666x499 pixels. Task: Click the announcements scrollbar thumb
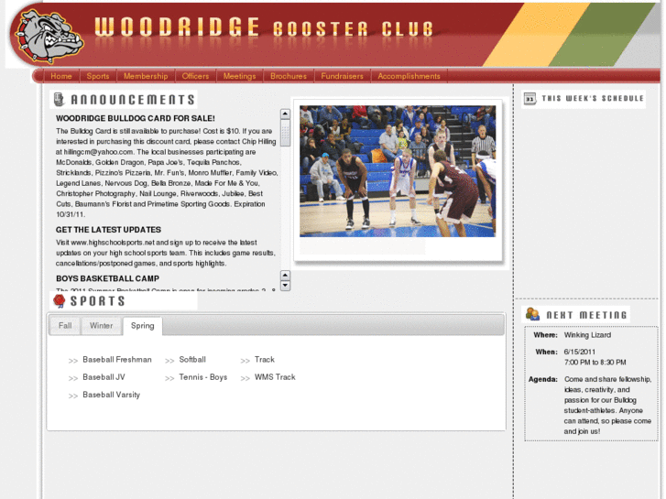point(286,133)
